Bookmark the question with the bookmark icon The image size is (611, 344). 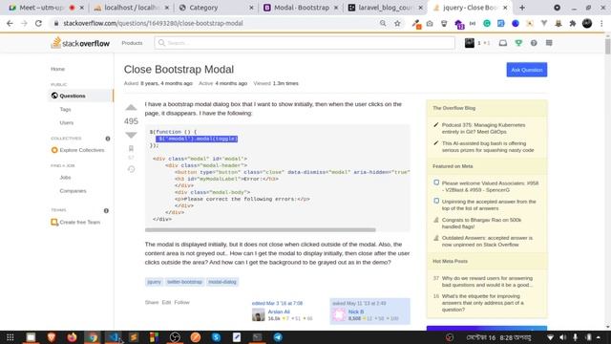click(131, 148)
